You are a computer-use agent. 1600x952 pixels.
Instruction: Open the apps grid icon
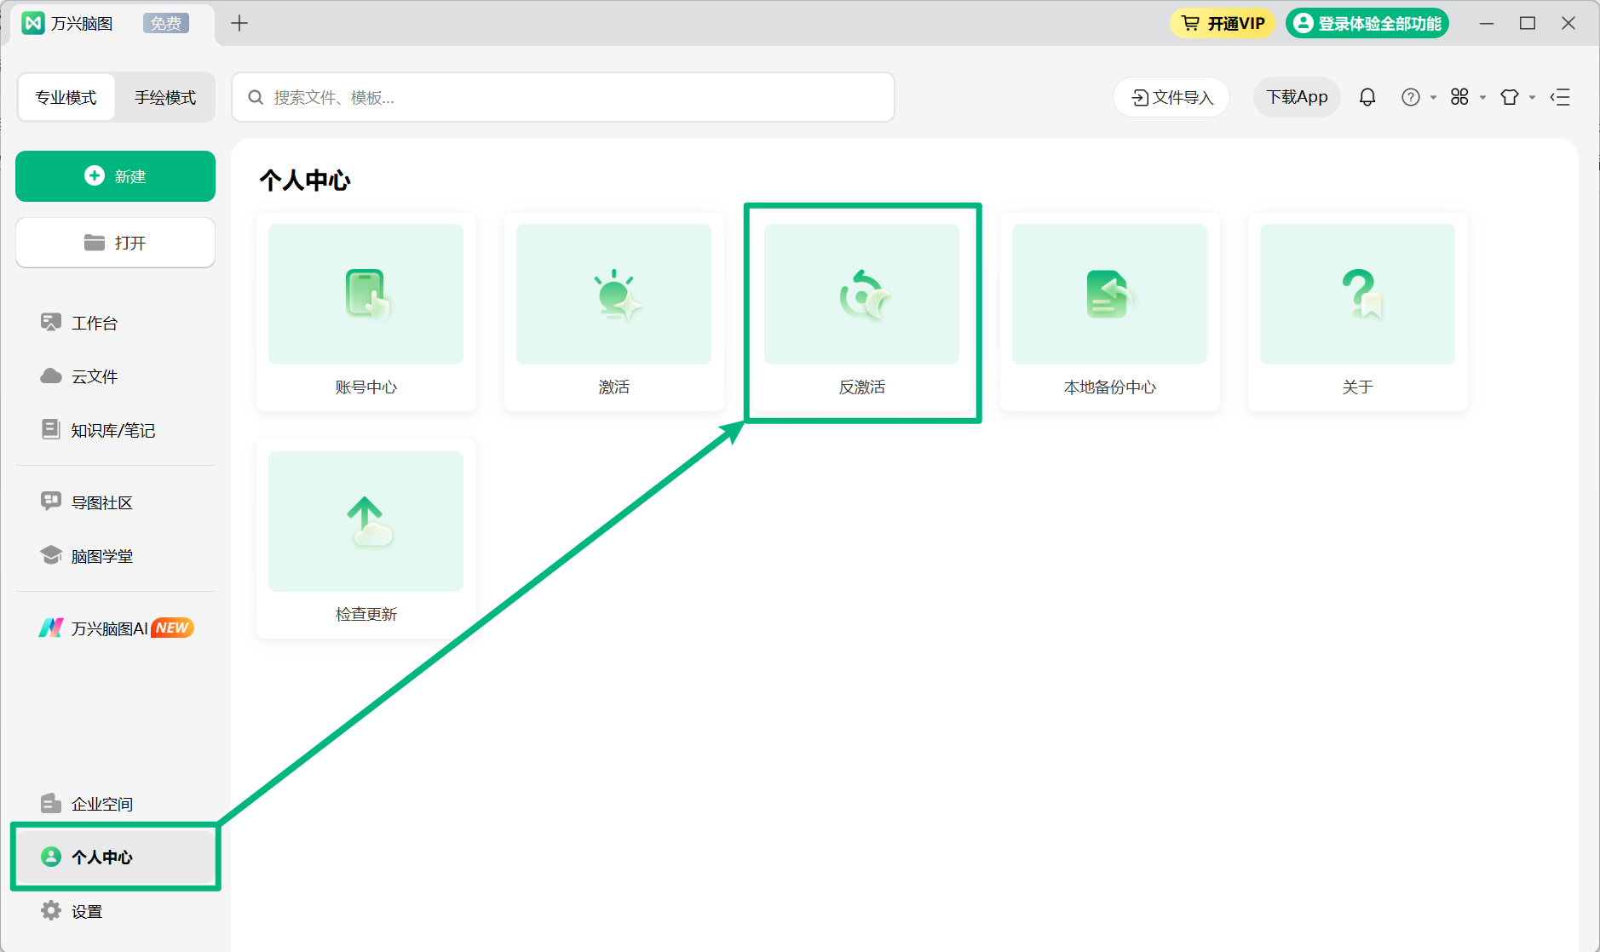[1459, 97]
